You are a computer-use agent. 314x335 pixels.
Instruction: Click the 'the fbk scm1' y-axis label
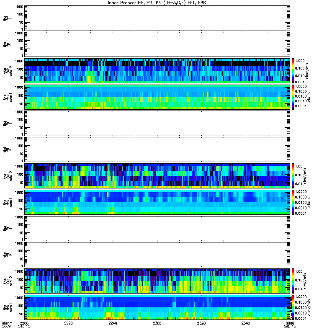(x=8, y=307)
